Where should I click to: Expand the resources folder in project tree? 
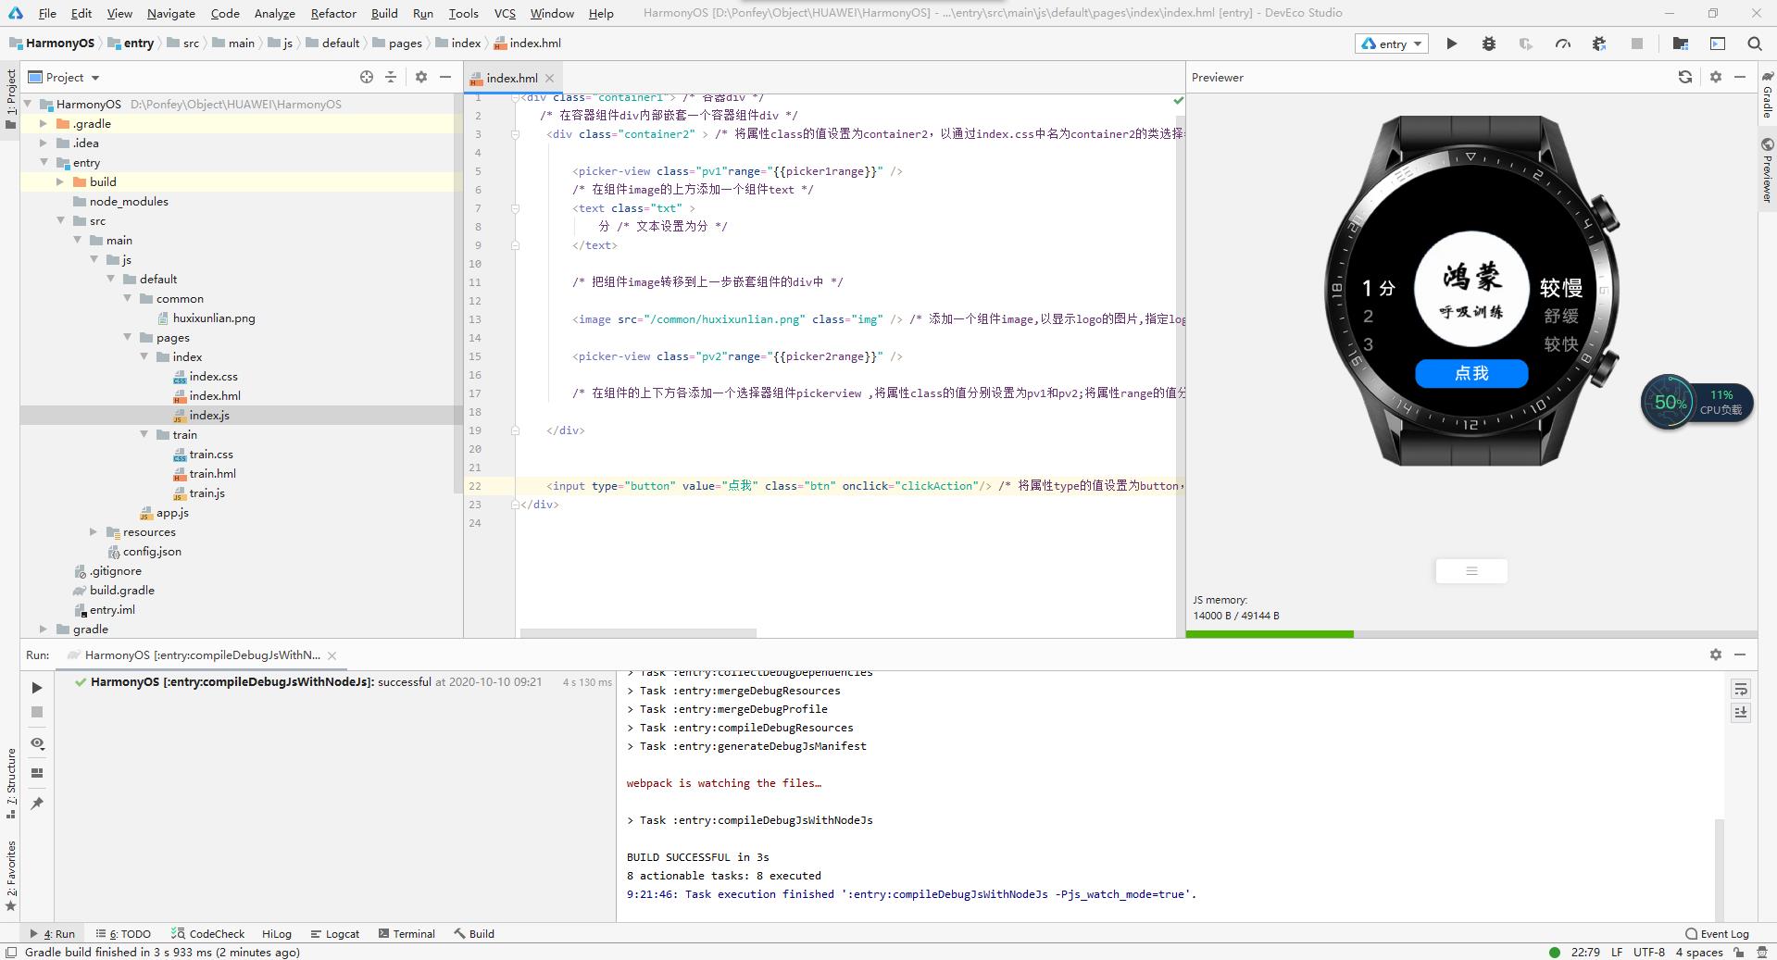pyautogui.click(x=94, y=532)
